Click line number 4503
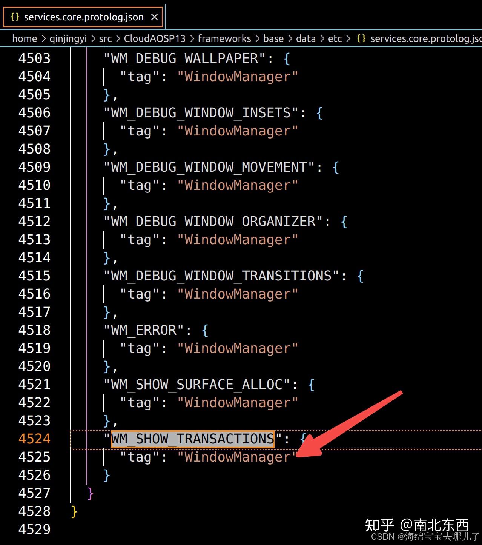The height and width of the screenshot is (545, 482). pos(35,58)
